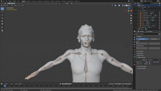Viewport: 161px width, 91px height.
Task: Click the outliner filter funnel icon
Action: tap(156, 3)
